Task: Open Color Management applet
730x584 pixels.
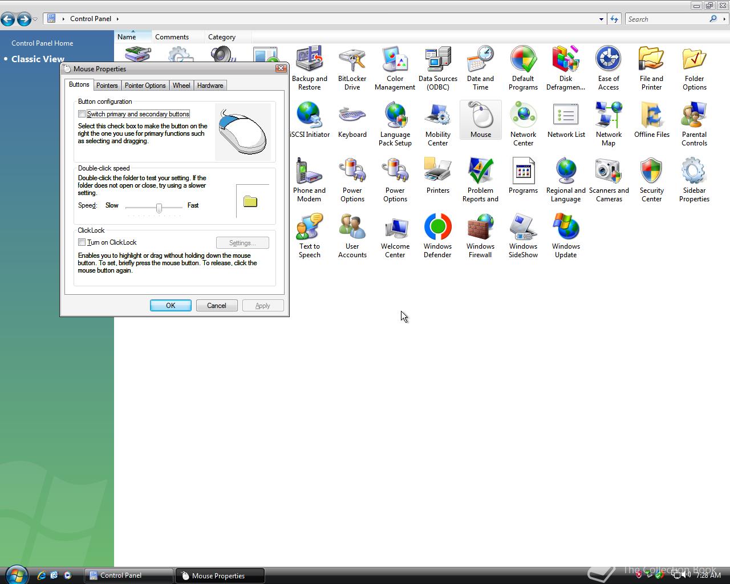Action: pyautogui.click(x=395, y=68)
